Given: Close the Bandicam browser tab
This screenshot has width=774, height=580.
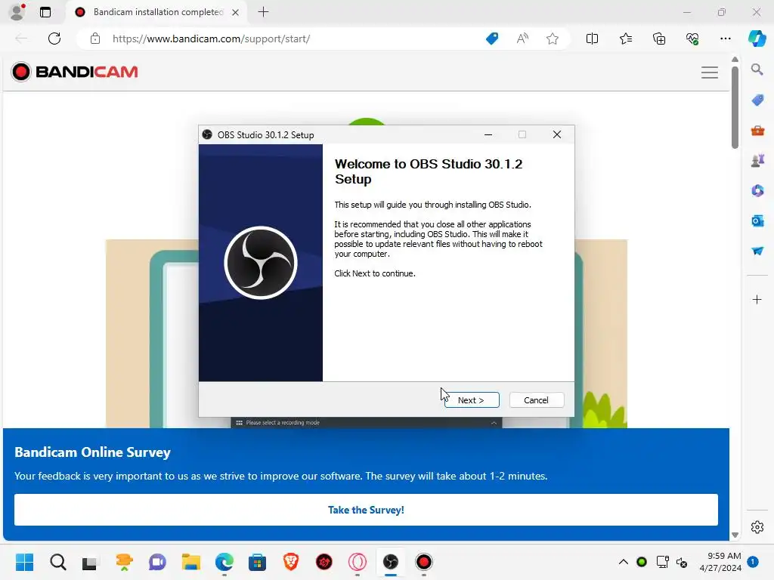Looking at the screenshot, I should [x=236, y=12].
